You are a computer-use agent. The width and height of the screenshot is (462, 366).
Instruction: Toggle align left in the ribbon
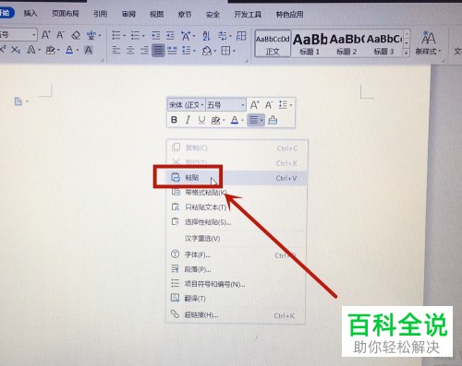click(x=116, y=50)
